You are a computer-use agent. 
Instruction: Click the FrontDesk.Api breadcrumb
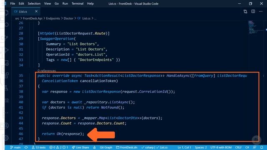click(33, 18)
